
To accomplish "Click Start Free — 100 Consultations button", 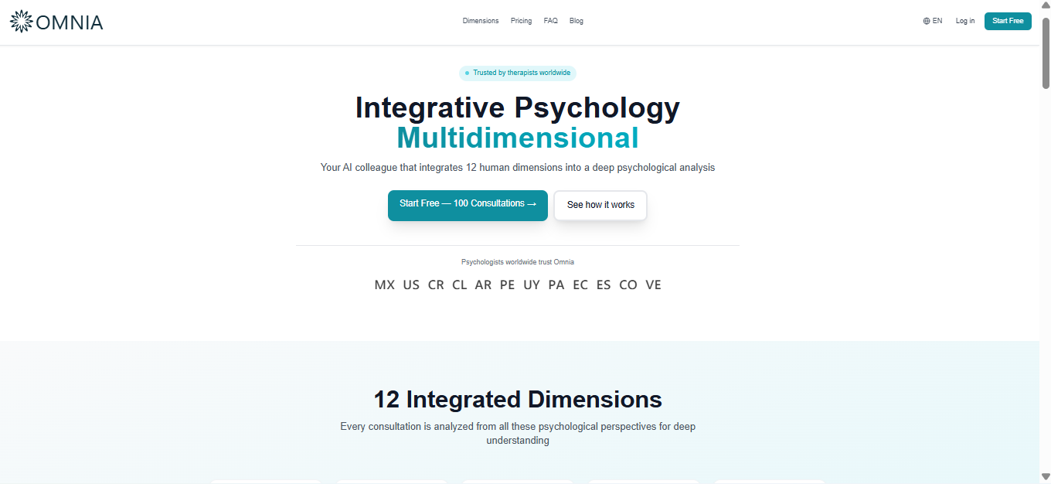I will pyautogui.click(x=468, y=205).
